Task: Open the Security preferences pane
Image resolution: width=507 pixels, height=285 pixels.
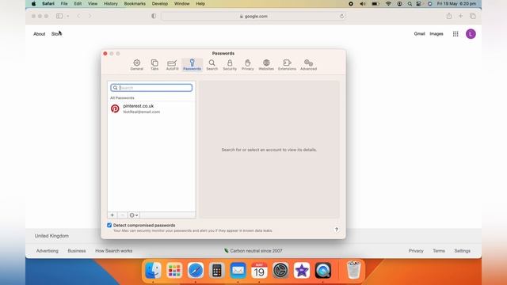Action: (230, 65)
